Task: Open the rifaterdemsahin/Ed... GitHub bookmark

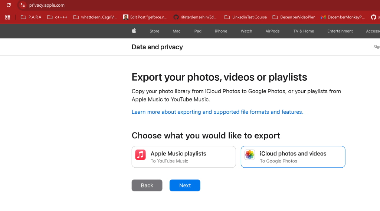Action: (x=195, y=17)
